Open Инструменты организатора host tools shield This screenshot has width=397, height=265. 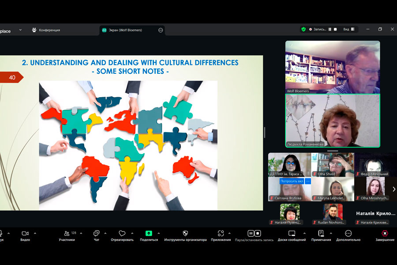(185, 234)
